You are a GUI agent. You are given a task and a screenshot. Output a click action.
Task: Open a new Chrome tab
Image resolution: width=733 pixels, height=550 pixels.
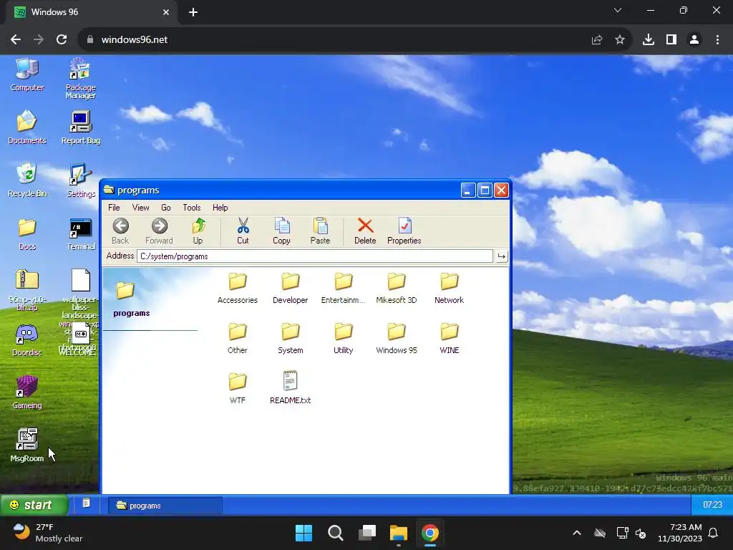[193, 12]
